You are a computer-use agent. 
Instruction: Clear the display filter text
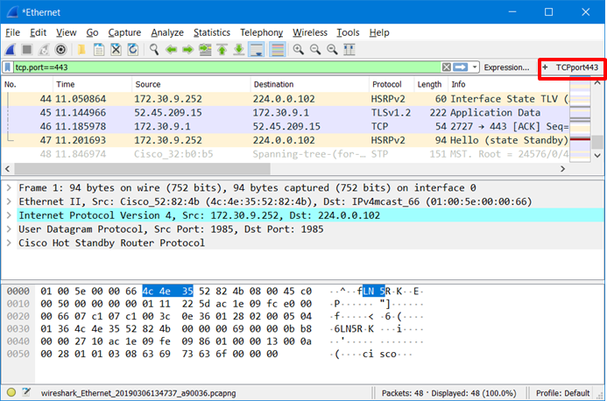click(x=447, y=67)
